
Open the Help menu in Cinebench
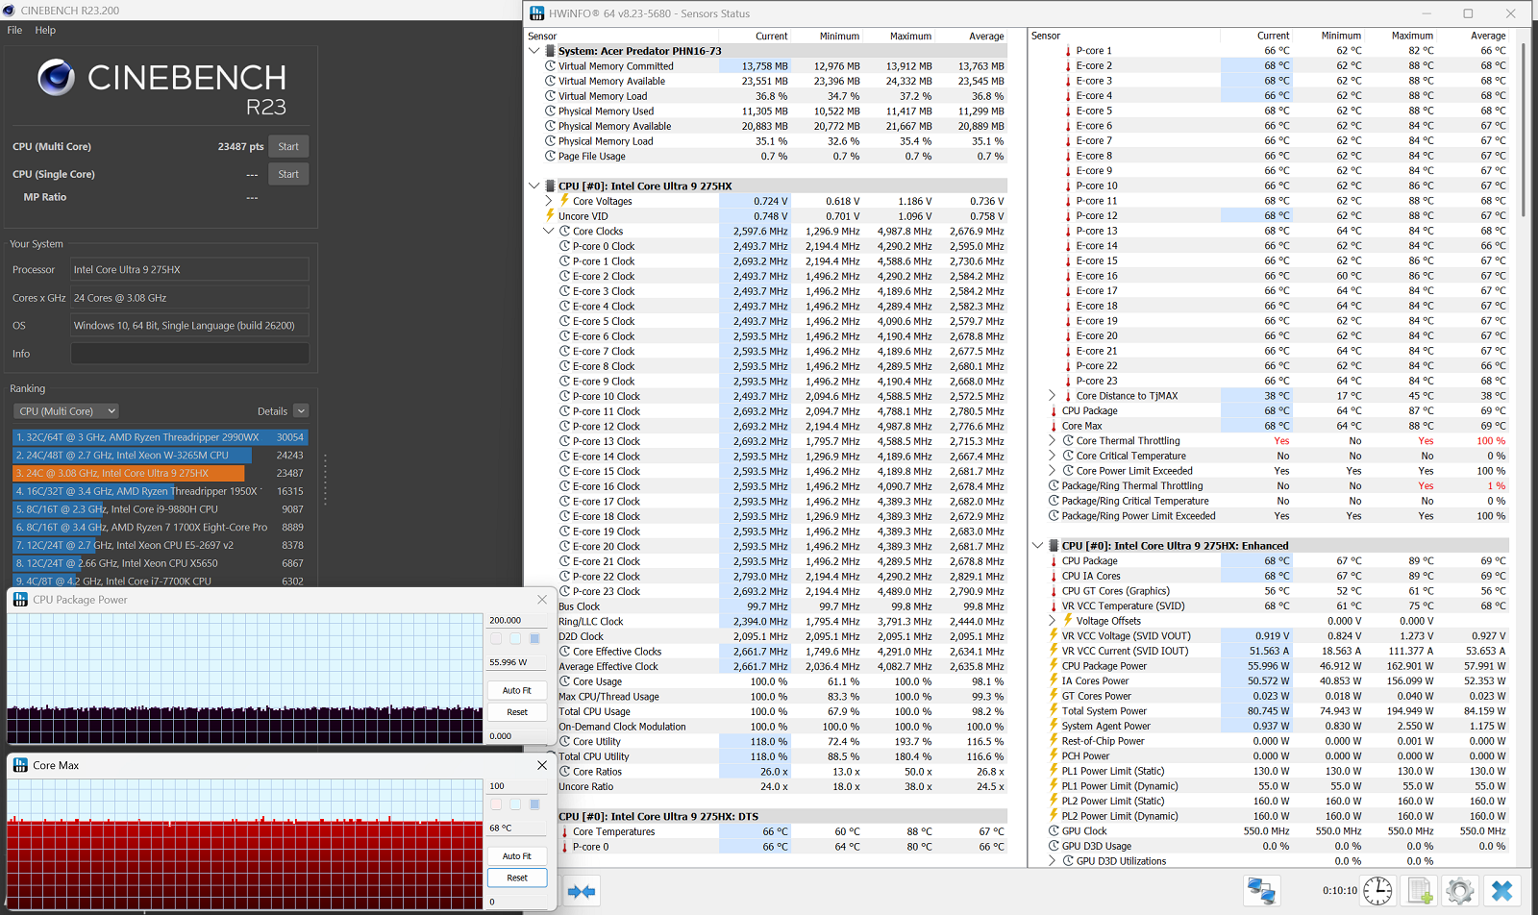45,30
